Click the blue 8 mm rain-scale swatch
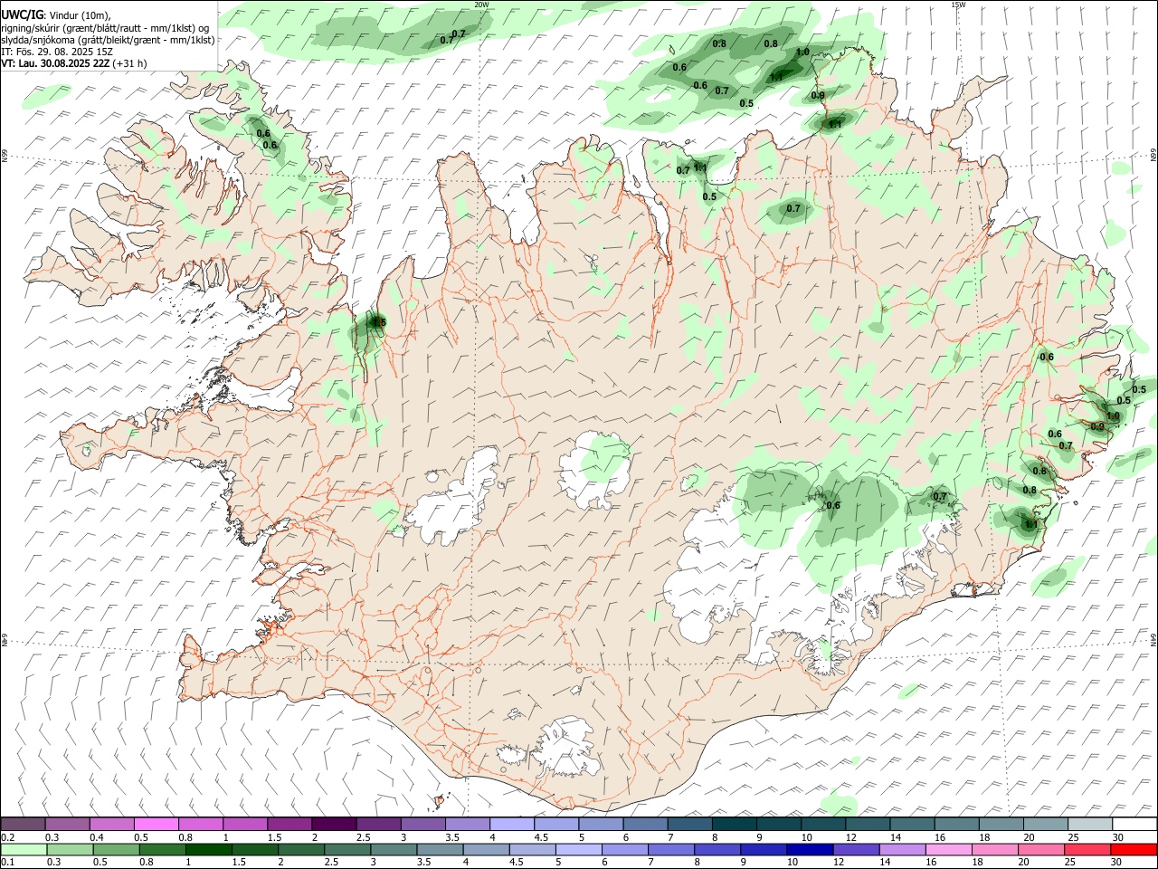 coord(717,850)
